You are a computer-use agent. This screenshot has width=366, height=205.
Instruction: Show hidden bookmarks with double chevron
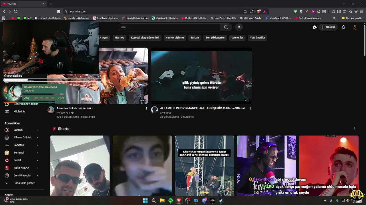[334, 18]
